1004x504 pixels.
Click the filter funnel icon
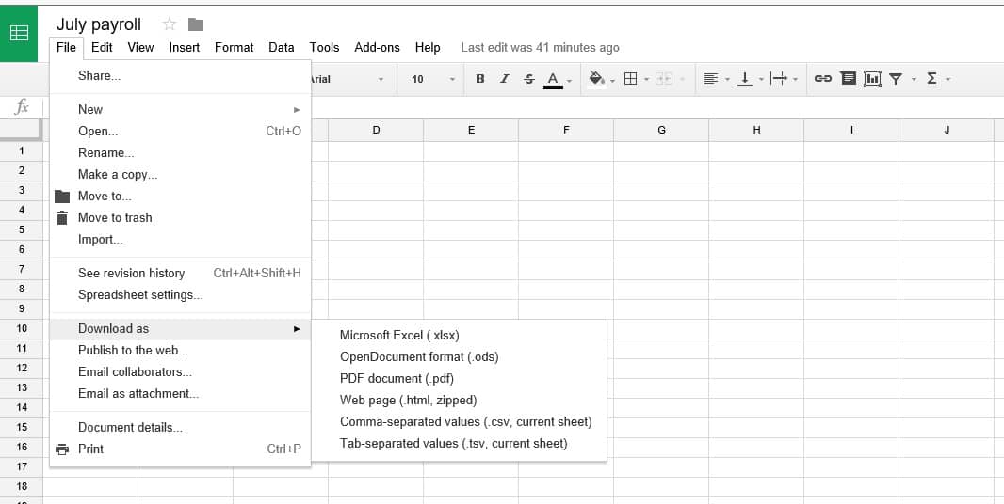pyautogui.click(x=896, y=79)
